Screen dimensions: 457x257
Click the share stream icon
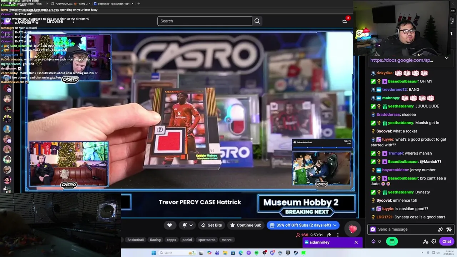329,235
